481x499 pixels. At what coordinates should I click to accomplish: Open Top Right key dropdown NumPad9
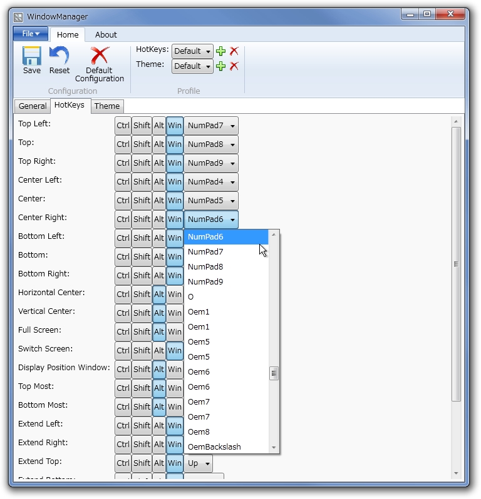point(211,163)
